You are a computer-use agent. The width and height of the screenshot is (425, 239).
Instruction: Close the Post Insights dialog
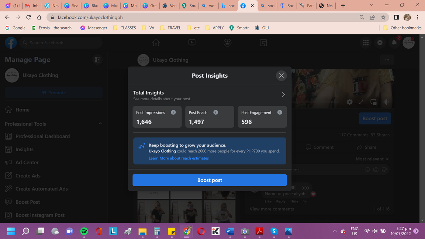281,76
